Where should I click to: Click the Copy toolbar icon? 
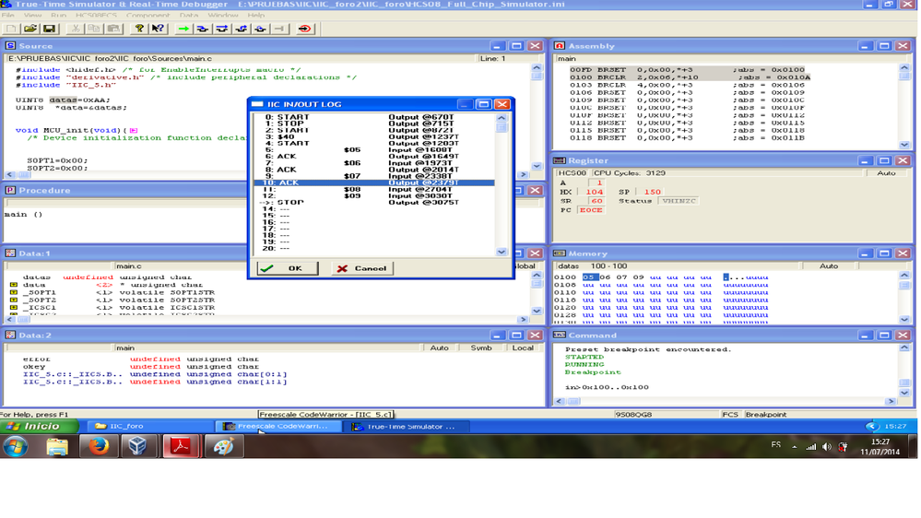pos(94,29)
